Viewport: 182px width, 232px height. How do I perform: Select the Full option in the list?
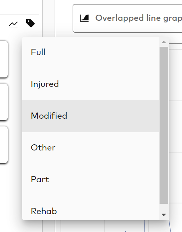tap(90, 53)
